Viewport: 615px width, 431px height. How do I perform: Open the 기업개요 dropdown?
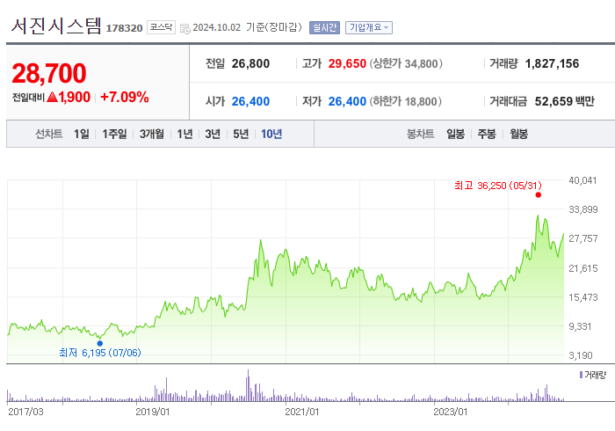tap(369, 27)
